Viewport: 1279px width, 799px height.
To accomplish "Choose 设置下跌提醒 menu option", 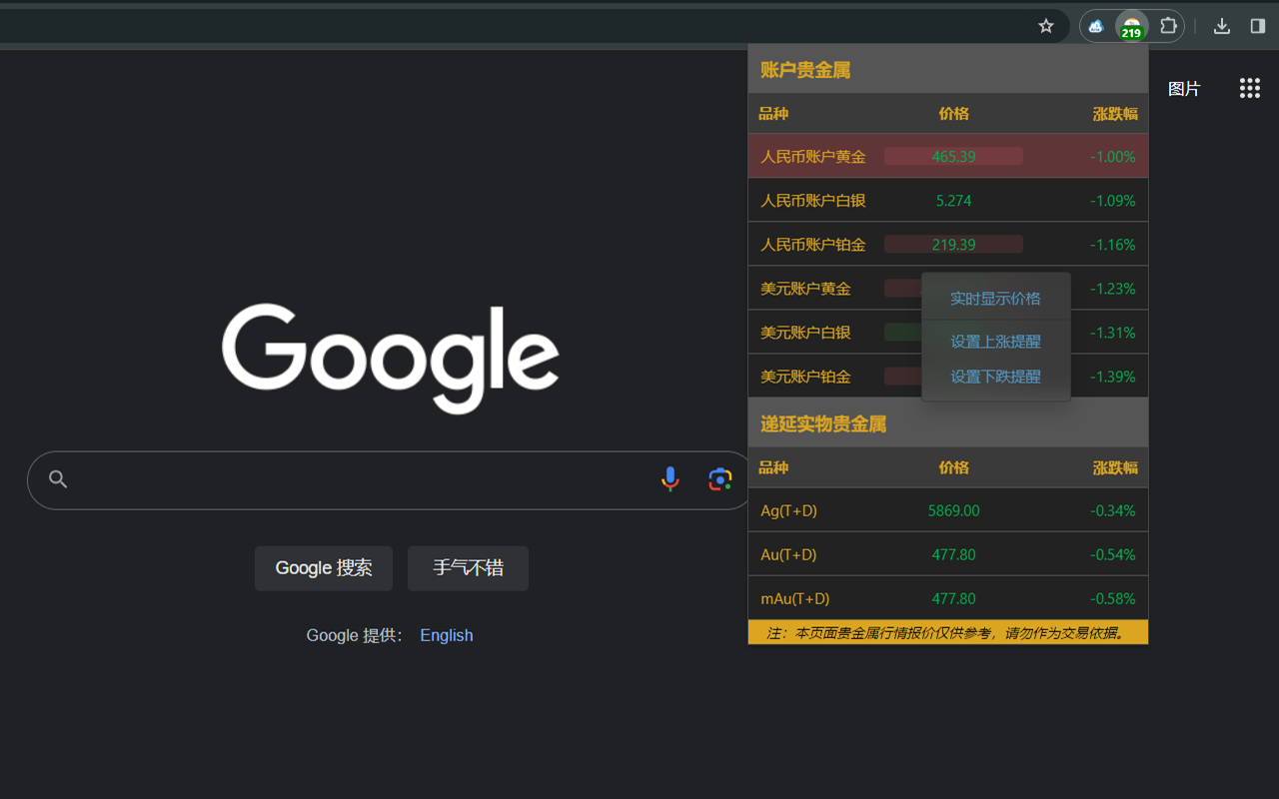I will pyautogui.click(x=995, y=377).
